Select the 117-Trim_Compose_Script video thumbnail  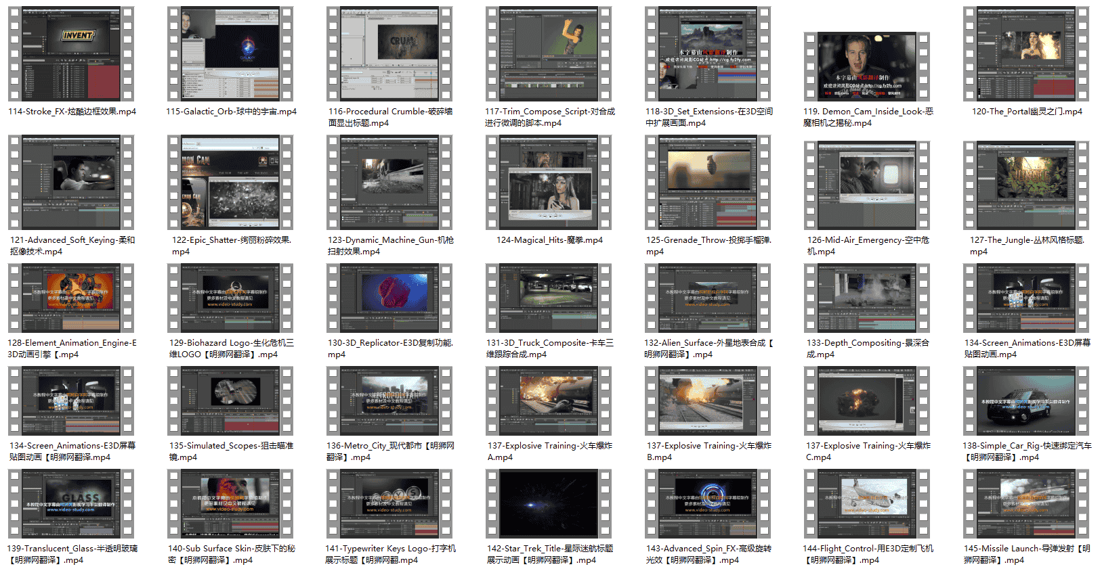pos(549,54)
